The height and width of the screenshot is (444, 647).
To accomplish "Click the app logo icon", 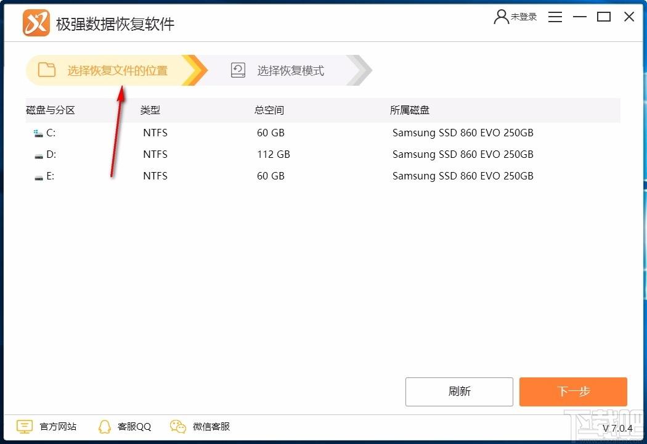I will (x=36, y=23).
